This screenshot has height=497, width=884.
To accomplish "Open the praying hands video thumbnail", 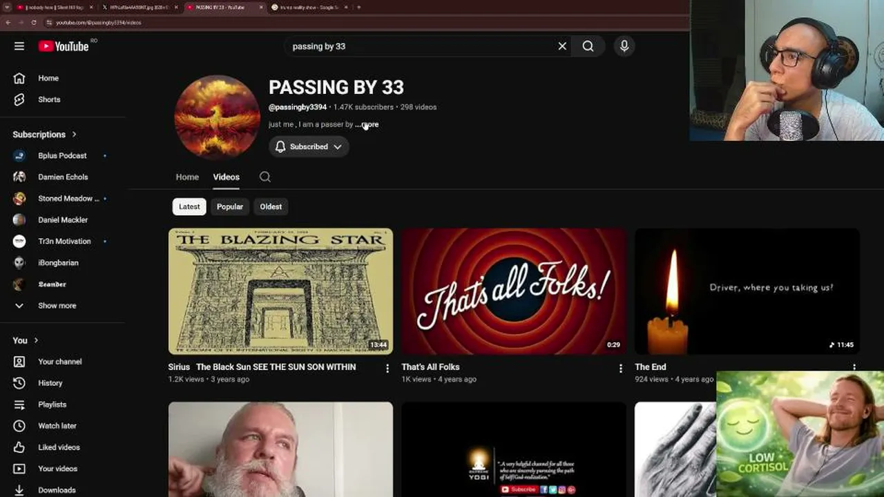I will pos(675,449).
